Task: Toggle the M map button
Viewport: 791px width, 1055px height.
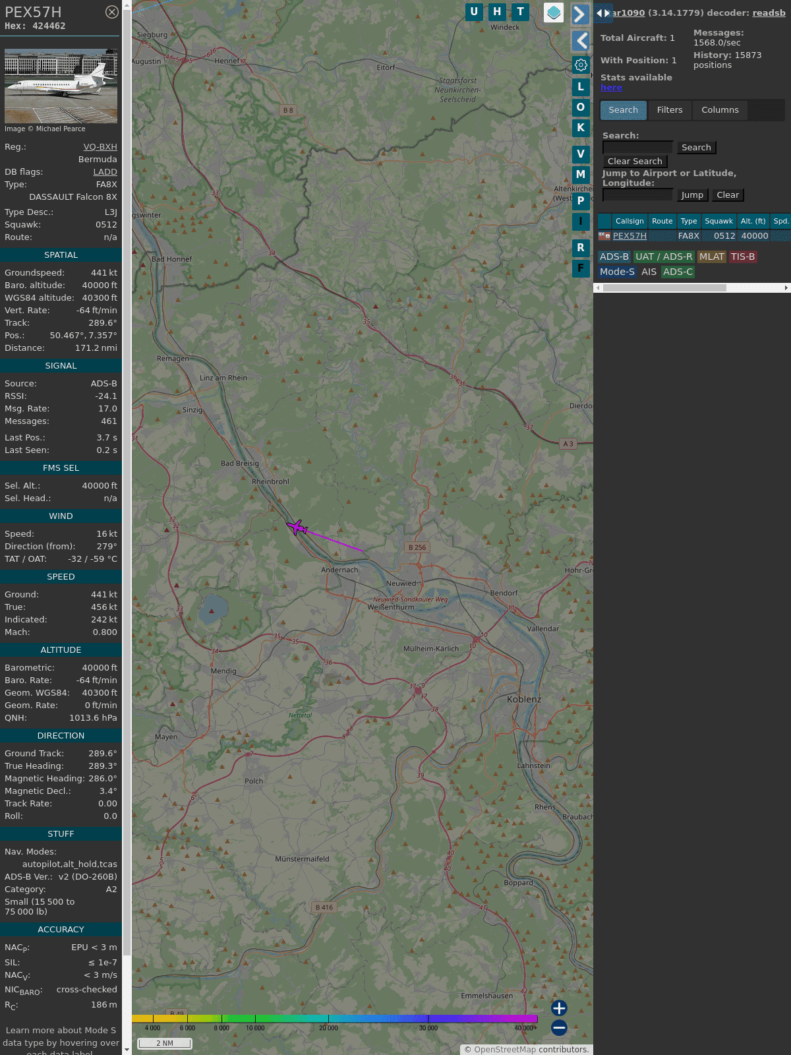Action: 581,175
